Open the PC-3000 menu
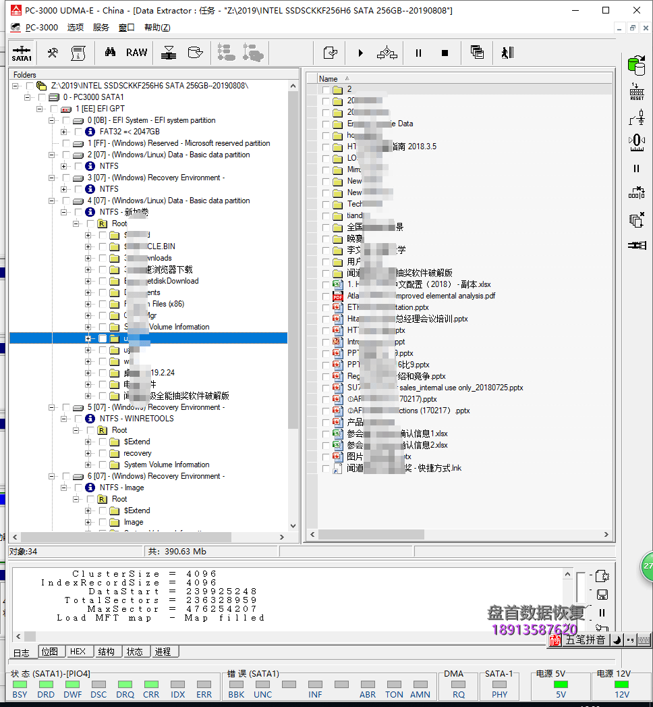Image resolution: width=653 pixels, height=707 pixels. 41,28
